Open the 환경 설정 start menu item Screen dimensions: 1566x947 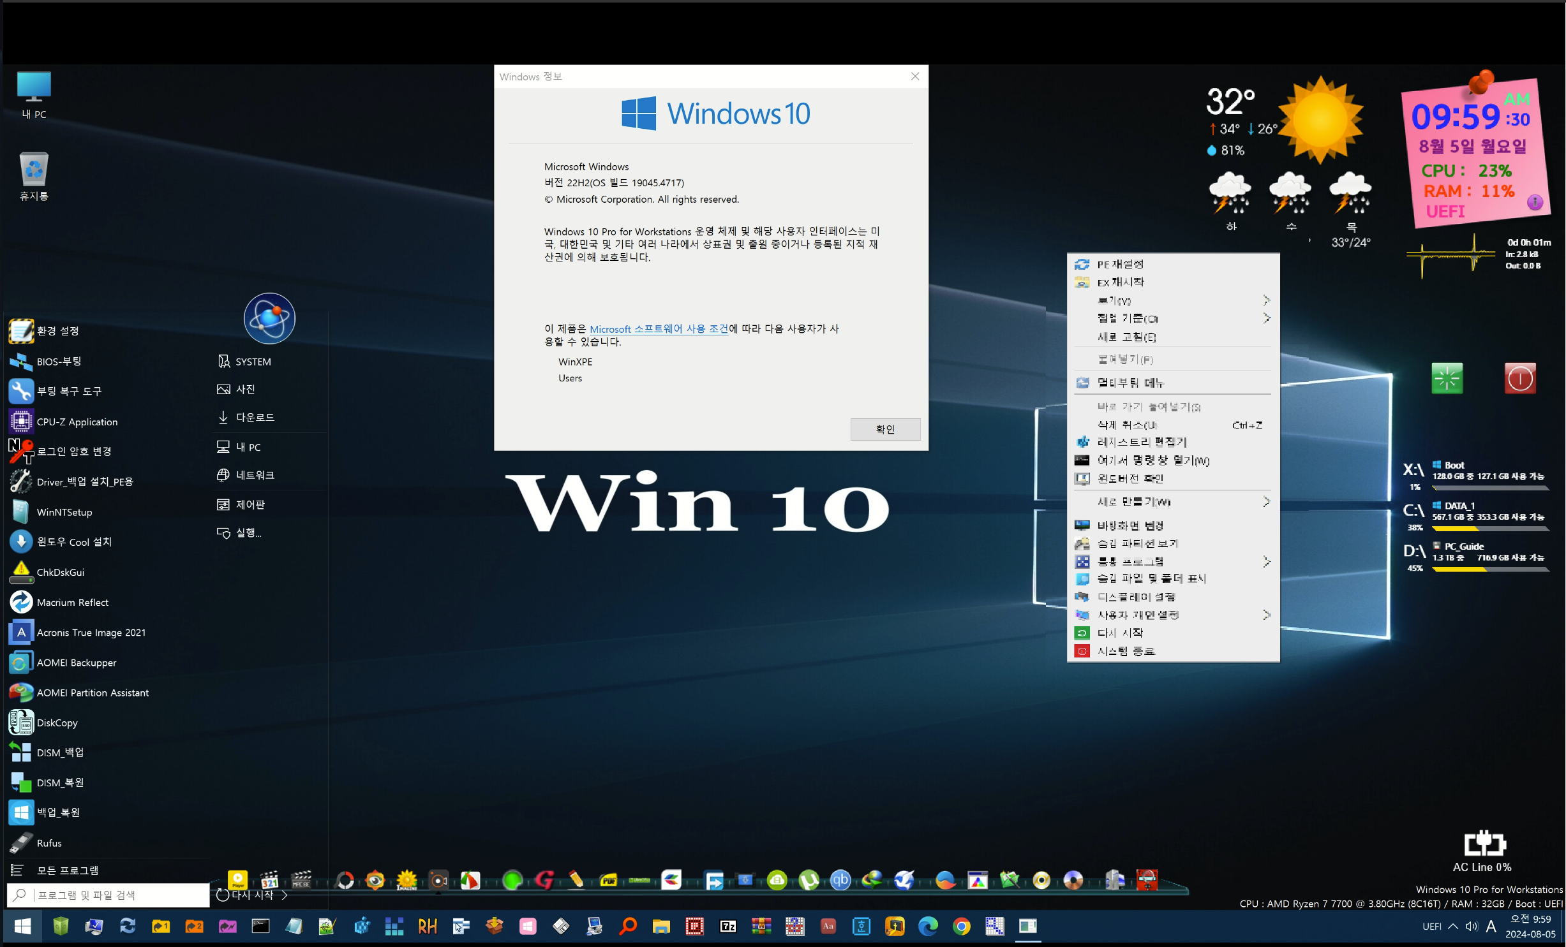(x=44, y=331)
